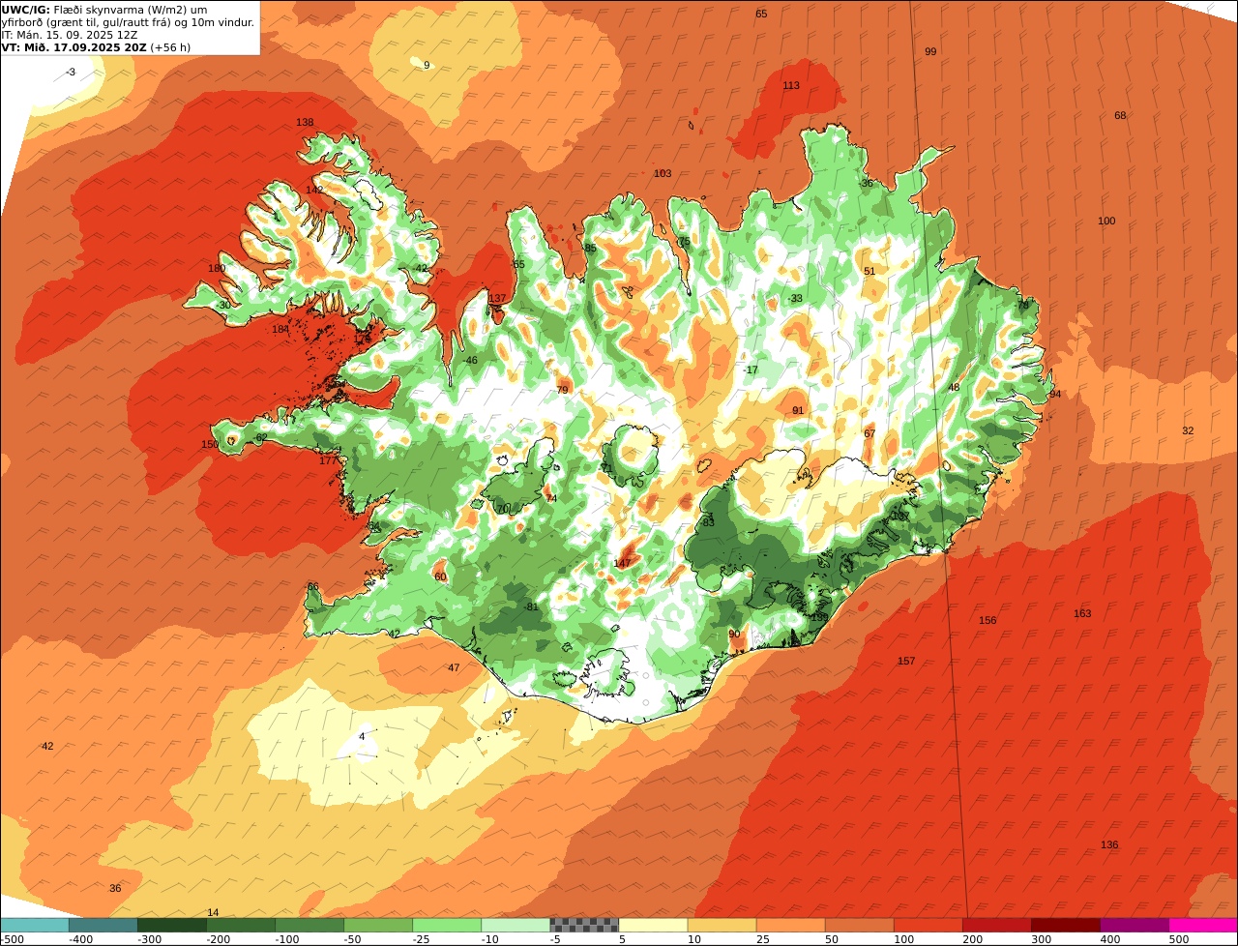Select the value 99 near the top meridian line
This screenshot has height=946, width=1238.
click(x=930, y=51)
